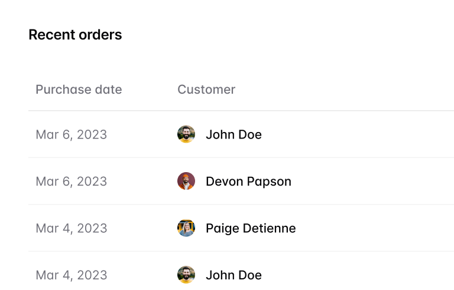Select the first order row for John Doe
The height and width of the screenshot is (290, 454).
[355, 134]
